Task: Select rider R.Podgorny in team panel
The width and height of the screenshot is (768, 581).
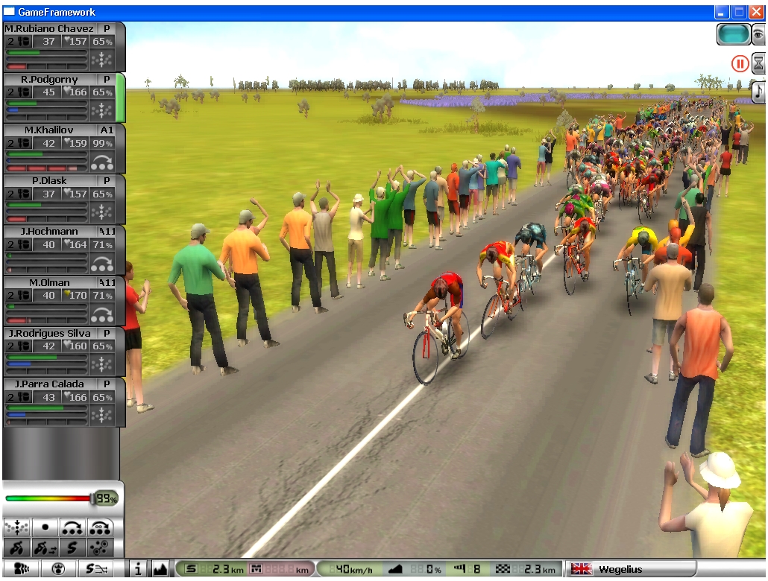Action: (x=48, y=79)
